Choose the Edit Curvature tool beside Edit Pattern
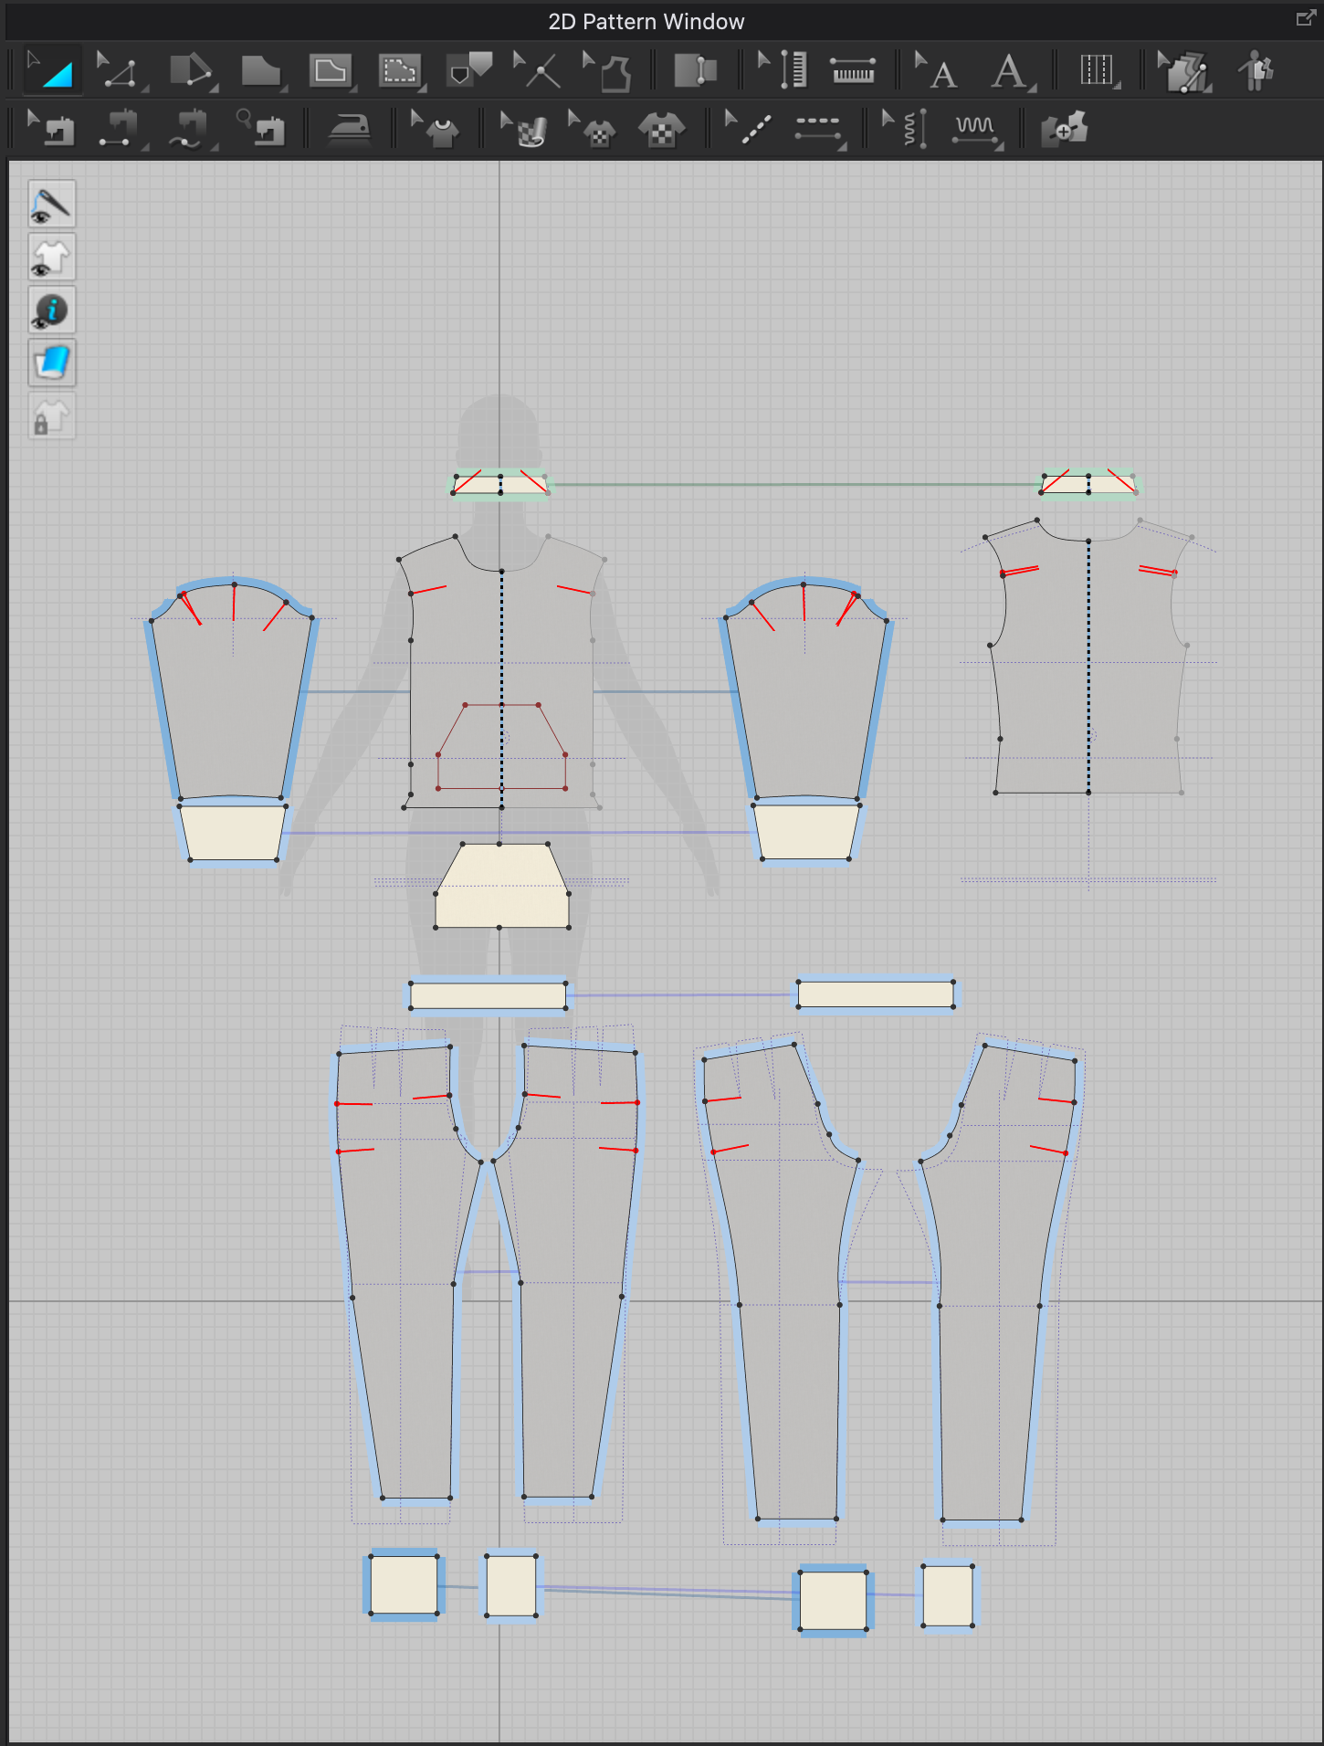The height and width of the screenshot is (1746, 1324). 191,70
